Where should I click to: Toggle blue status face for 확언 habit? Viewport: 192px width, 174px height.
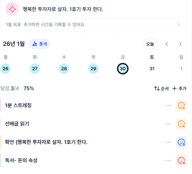(181, 142)
